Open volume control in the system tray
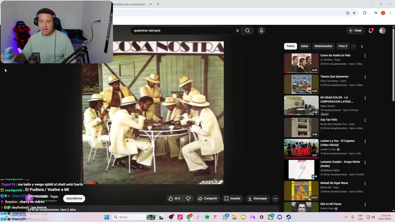 pyautogui.click(x=373, y=217)
